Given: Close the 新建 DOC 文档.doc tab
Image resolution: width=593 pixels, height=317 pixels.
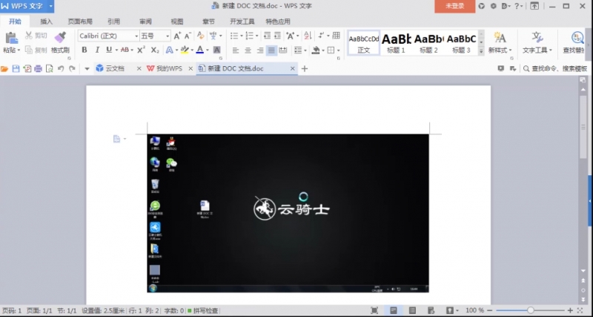Looking at the screenshot, I should [292, 68].
